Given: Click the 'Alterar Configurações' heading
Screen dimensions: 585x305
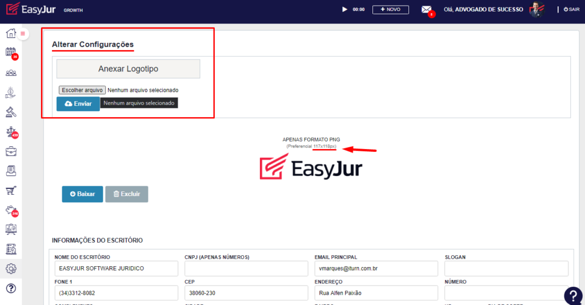Looking at the screenshot, I should click(93, 45).
